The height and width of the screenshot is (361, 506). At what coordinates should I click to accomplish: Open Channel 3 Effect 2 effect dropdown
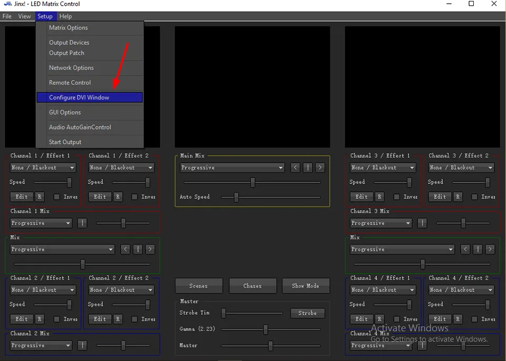[x=461, y=168]
